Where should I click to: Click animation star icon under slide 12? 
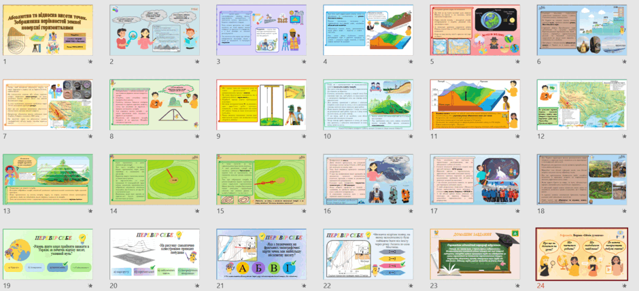(x=624, y=137)
